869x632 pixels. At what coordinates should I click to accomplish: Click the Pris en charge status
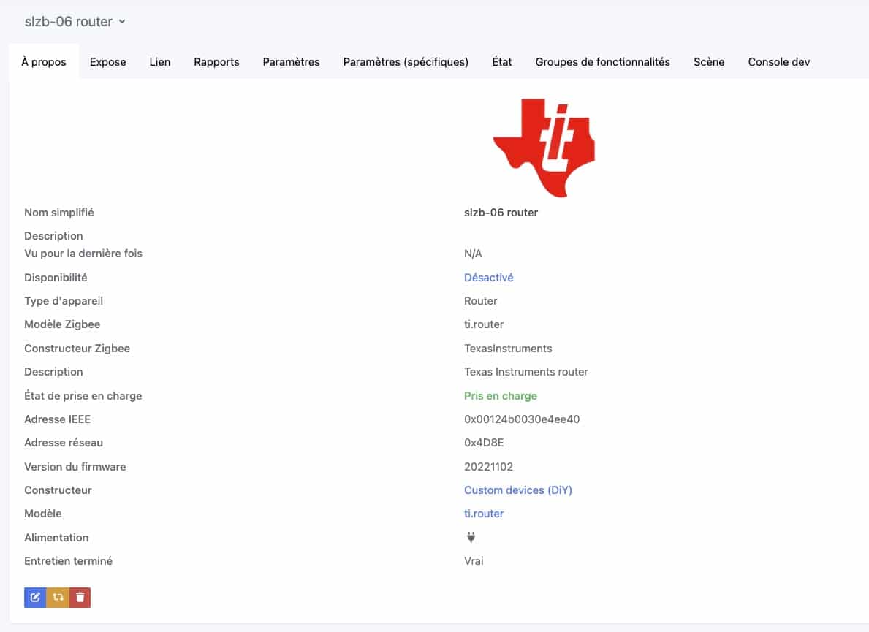(x=501, y=396)
